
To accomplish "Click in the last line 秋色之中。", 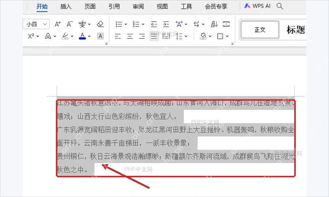I will [x=73, y=169].
